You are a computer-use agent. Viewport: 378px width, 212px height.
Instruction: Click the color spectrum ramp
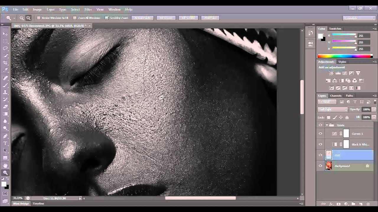click(x=345, y=56)
